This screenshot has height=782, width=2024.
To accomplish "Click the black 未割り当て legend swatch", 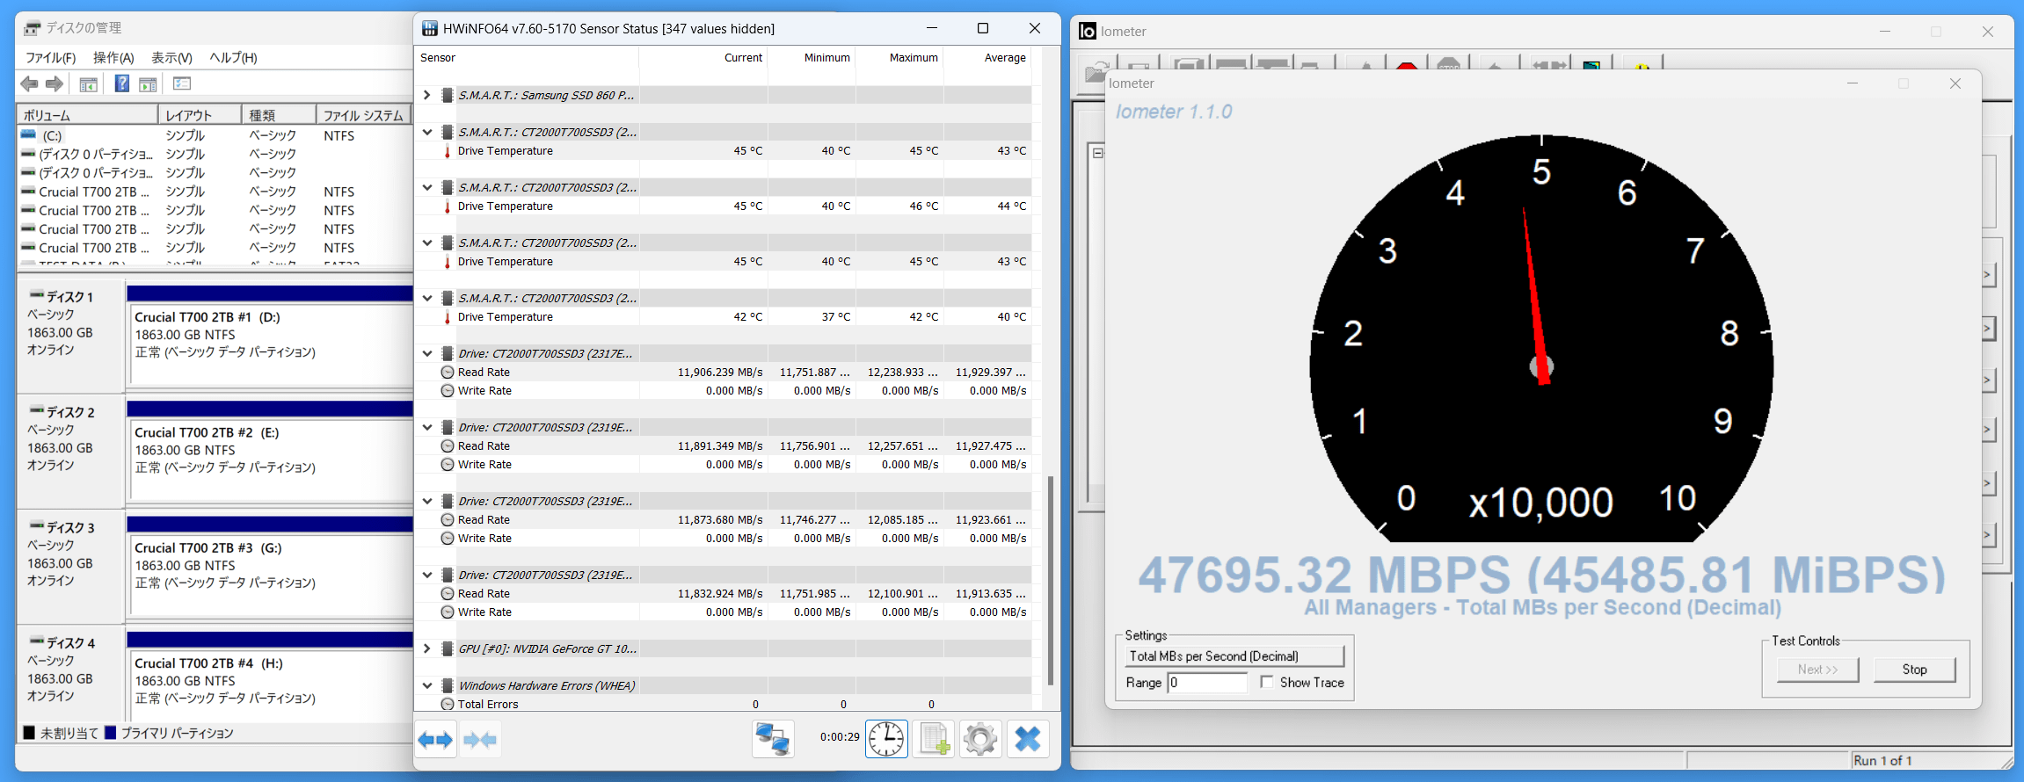I will tap(29, 733).
